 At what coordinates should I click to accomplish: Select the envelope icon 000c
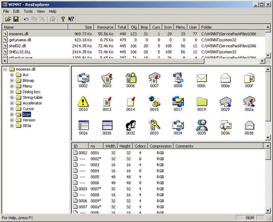pyautogui.click(x=202, y=80)
